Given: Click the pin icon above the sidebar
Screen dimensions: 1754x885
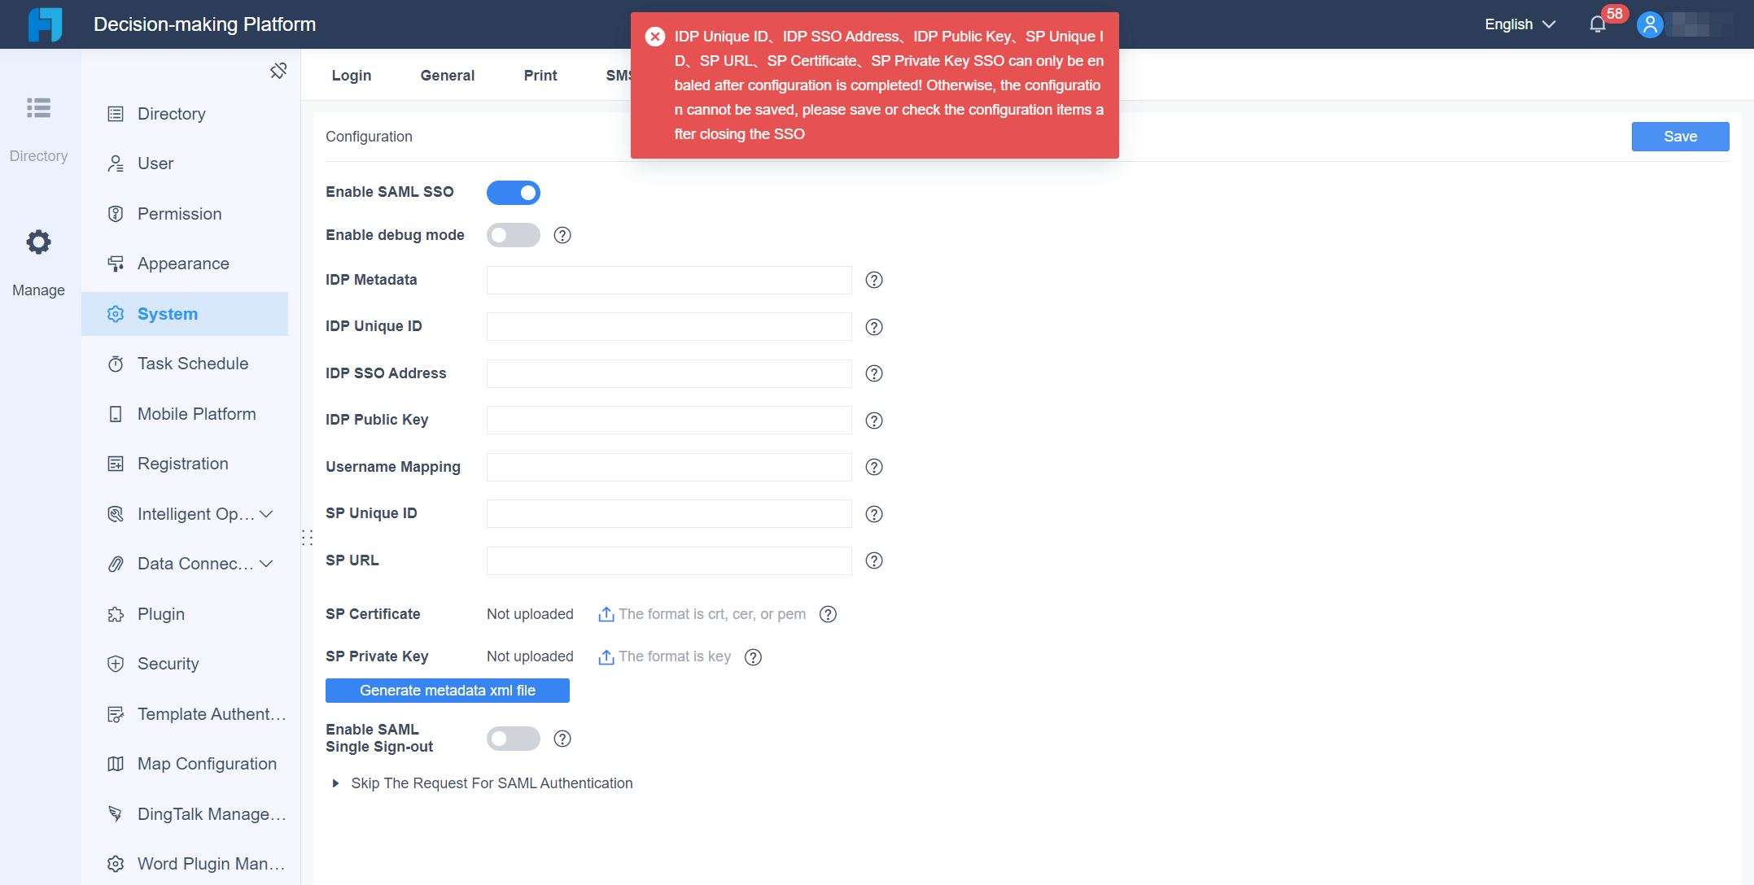Looking at the screenshot, I should pyautogui.click(x=278, y=71).
